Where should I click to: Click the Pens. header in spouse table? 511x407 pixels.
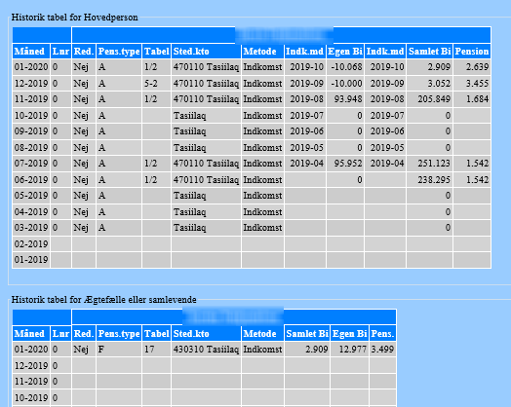coord(382,334)
